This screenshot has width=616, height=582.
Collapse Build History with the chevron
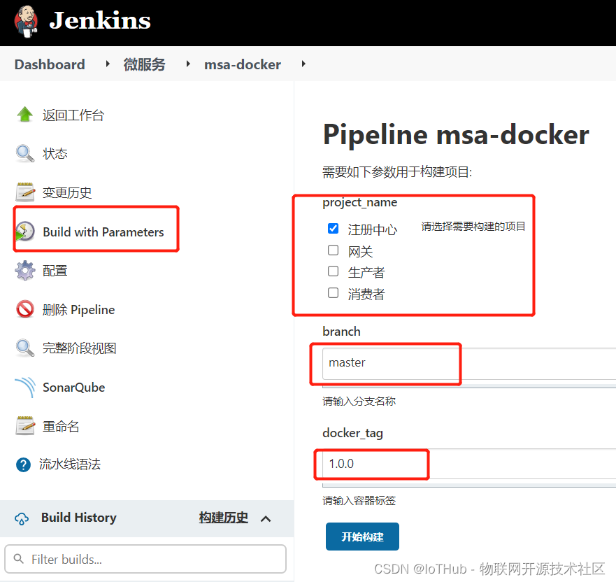(x=266, y=519)
